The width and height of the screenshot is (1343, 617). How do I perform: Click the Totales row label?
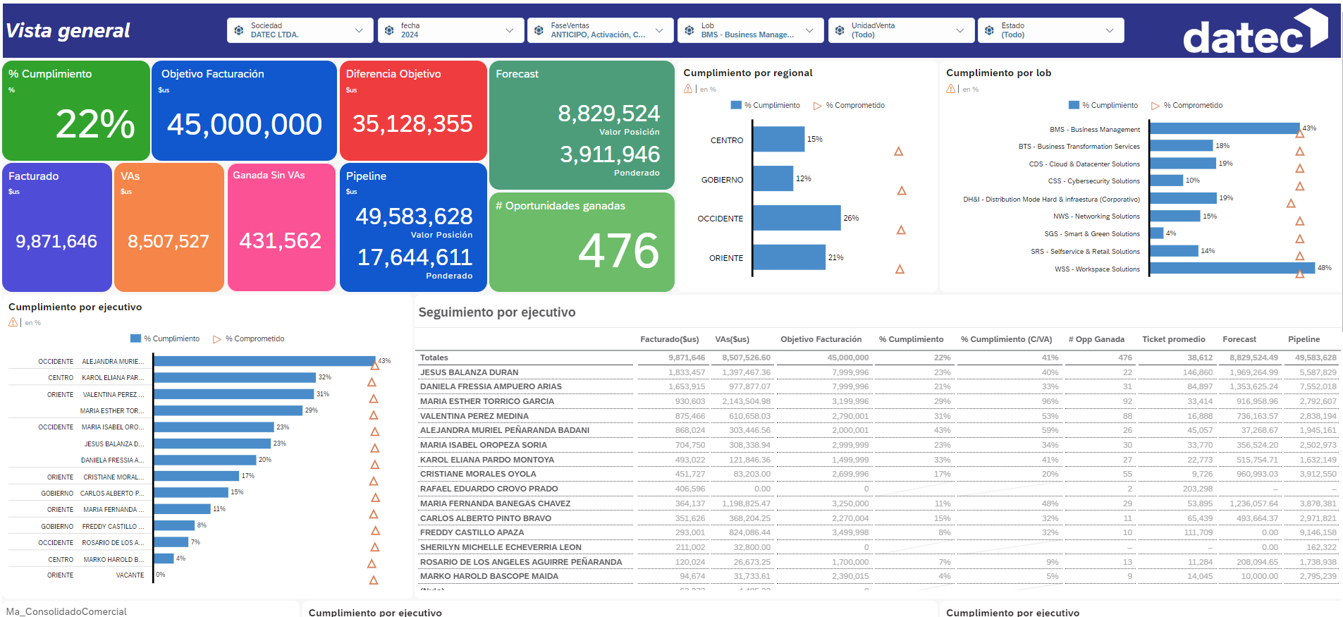coord(434,358)
